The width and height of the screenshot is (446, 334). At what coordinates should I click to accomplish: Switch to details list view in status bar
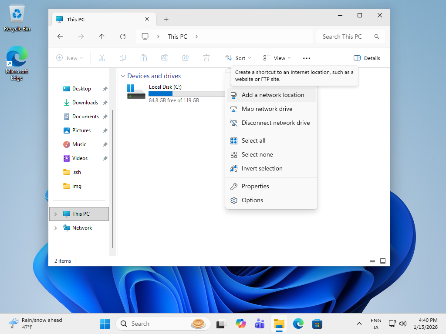[372, 261]
